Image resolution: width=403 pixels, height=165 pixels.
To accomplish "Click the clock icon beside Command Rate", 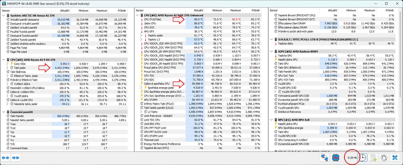I will (x=8, y=148).
